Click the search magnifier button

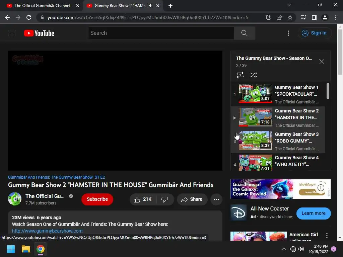click(244, 33)
